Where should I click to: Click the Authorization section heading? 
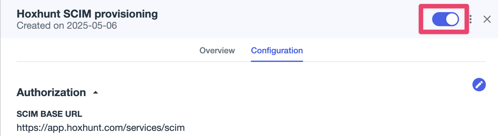coord(51,92)
